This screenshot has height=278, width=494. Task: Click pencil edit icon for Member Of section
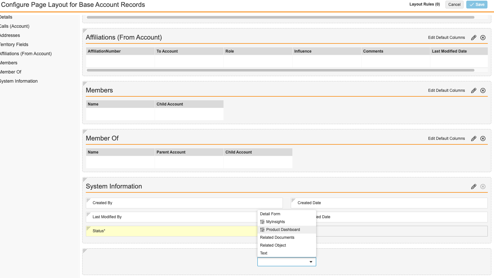pyautogui.click(x=473, y=139)
